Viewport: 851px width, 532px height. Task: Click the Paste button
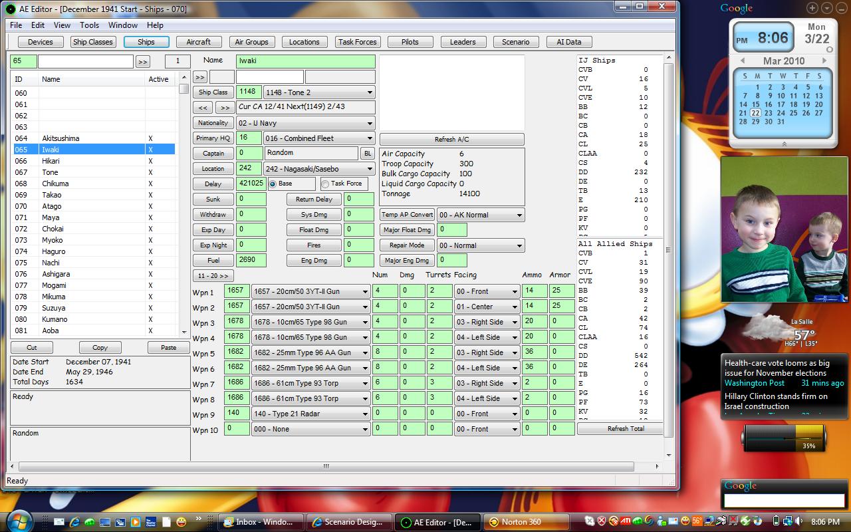pyautogui.click(x=169, y=348)
